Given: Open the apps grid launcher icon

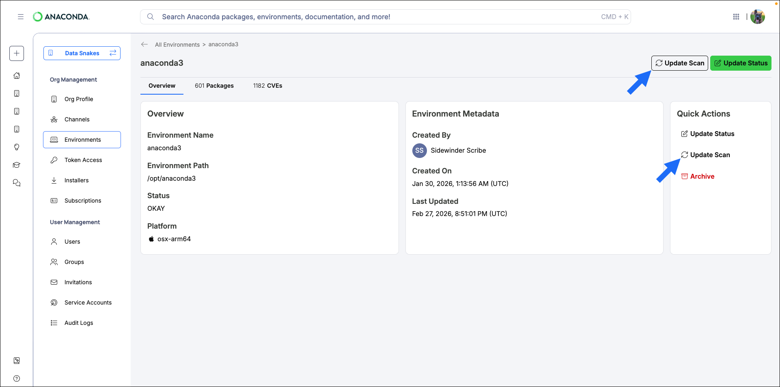Looking at the screenshot, I should (x=736, y=17).
